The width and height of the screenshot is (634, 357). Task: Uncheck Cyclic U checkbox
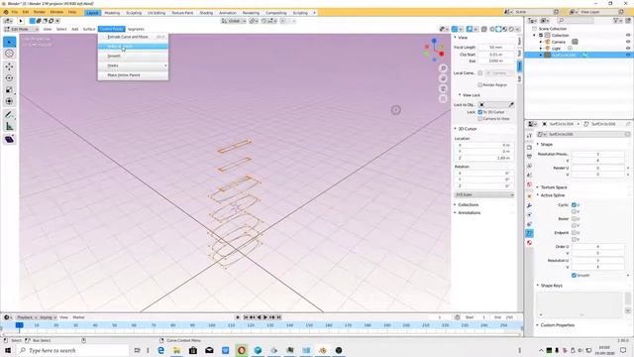pyautogui.click(x=574, y=205)
